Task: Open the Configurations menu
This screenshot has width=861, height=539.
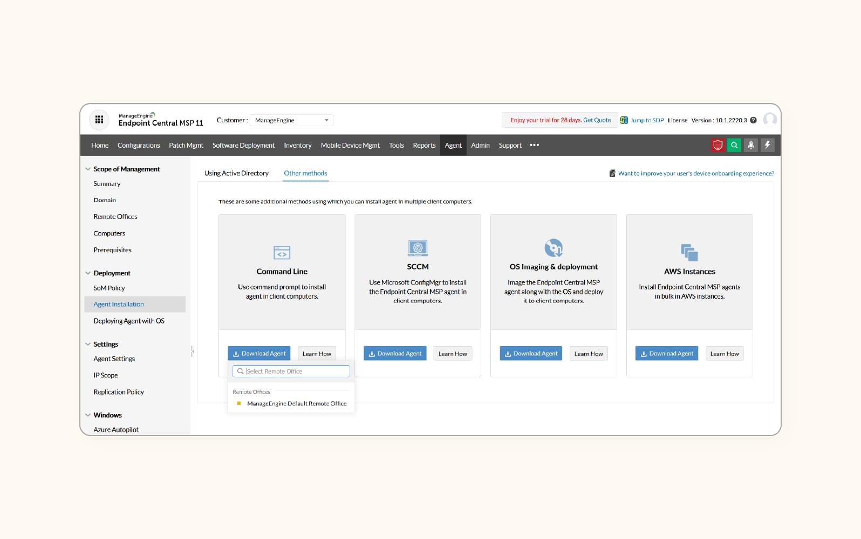Action: pyautogui.click(x=139, y=145)
